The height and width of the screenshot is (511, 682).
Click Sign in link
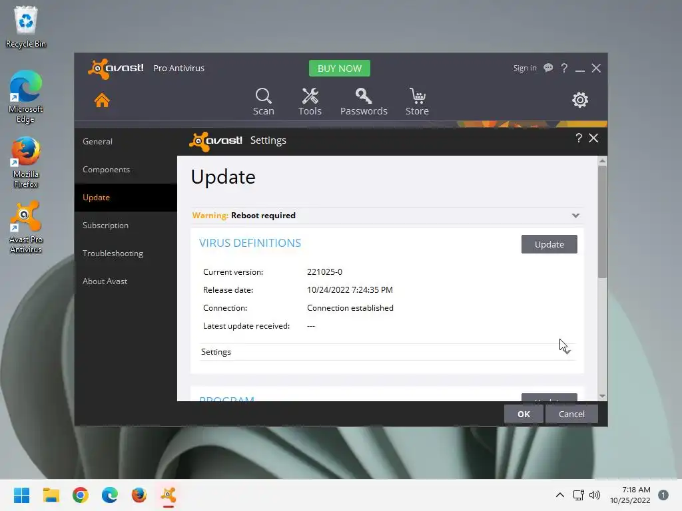tap(525, 68)
